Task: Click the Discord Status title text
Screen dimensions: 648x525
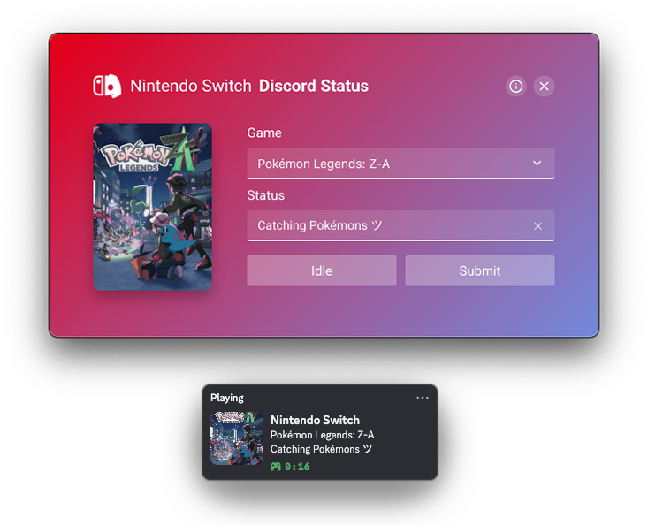Action: [x=314, y=86]
